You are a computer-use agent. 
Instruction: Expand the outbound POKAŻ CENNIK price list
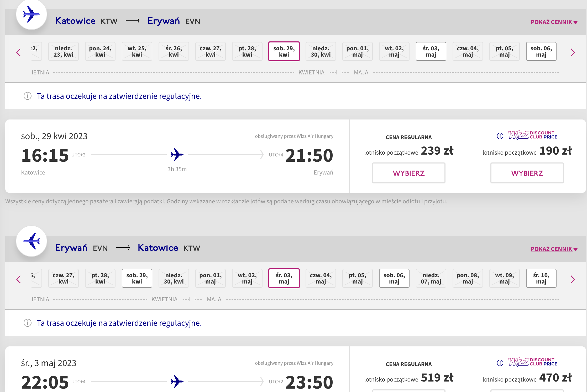pos(554,22)
